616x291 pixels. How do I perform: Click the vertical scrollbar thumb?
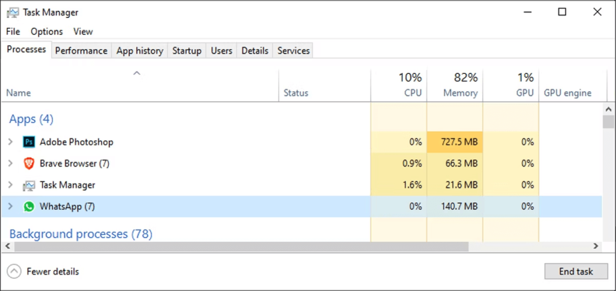(x=609, y=121)
